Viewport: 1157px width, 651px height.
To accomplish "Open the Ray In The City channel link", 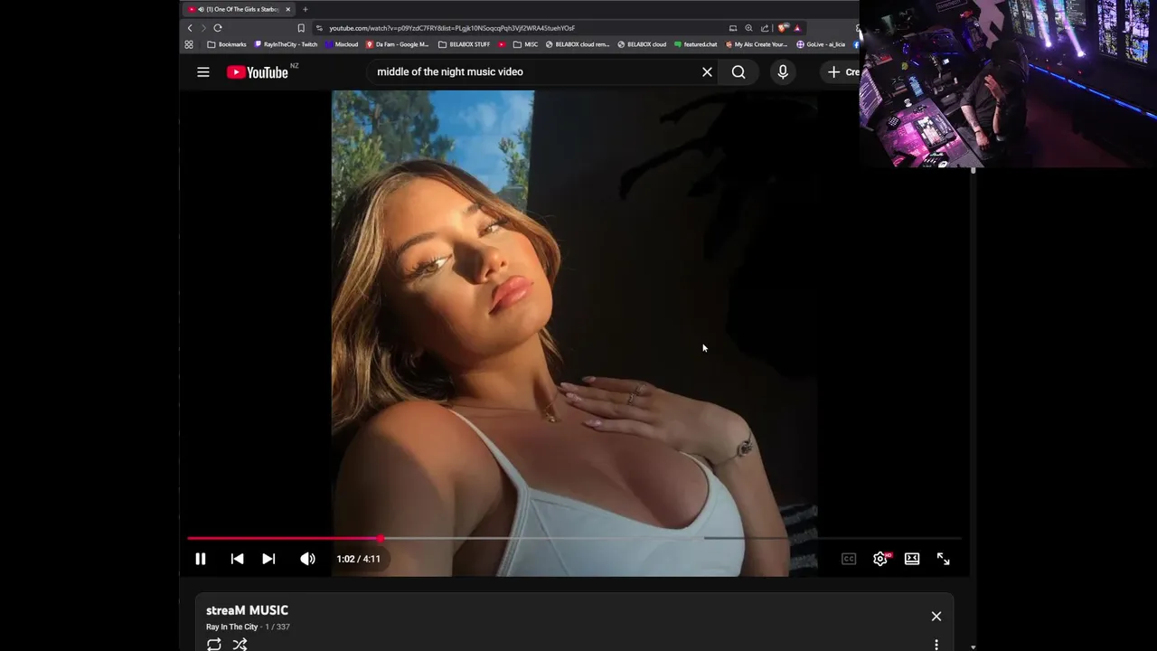I will pos(231,627).
